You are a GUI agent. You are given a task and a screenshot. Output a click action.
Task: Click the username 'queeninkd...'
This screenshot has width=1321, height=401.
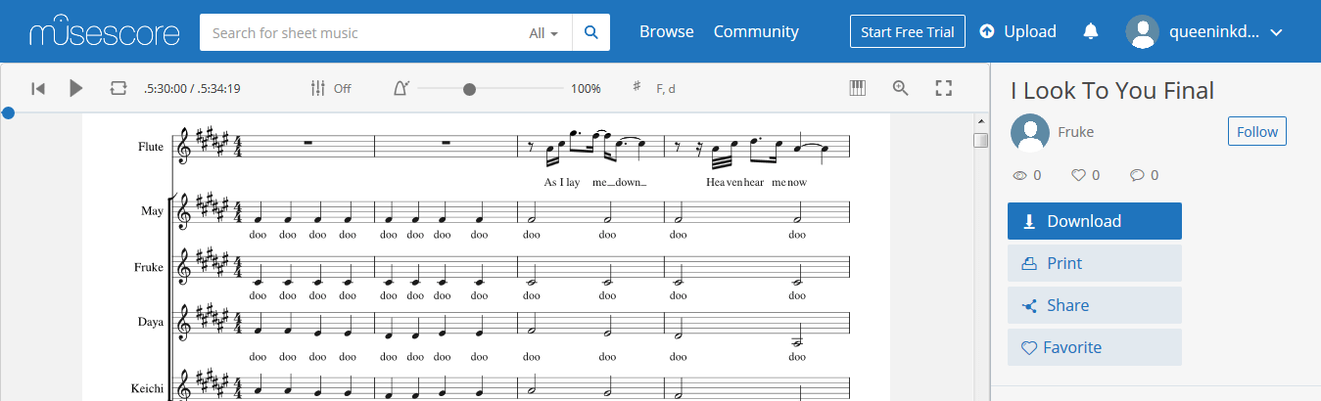[x=1214, y=32]
